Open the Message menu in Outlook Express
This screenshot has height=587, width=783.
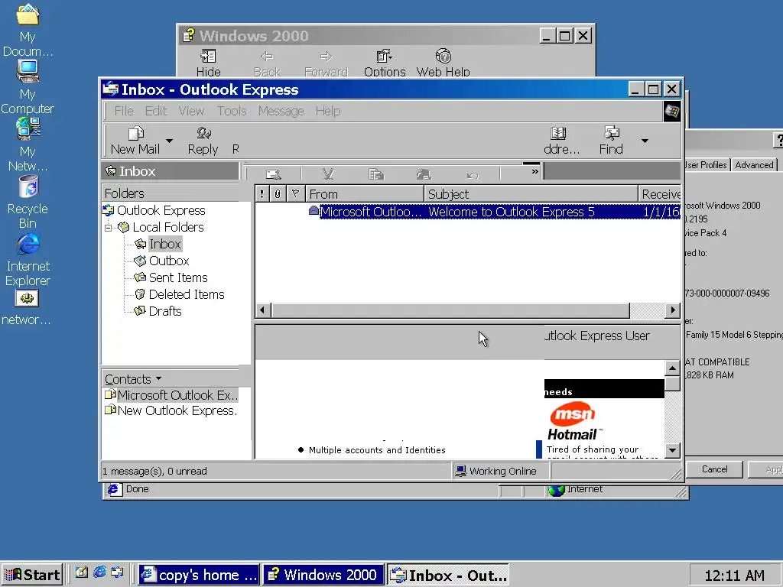tap(281, 111)
